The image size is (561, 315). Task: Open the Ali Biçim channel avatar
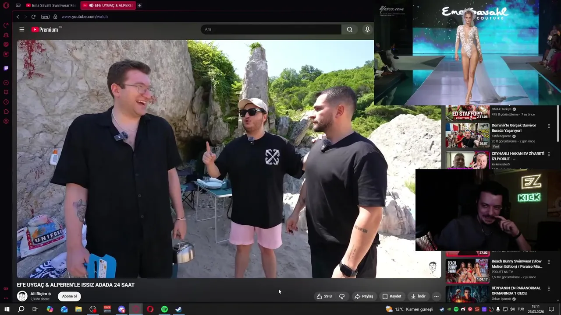[x=22, y=296]
